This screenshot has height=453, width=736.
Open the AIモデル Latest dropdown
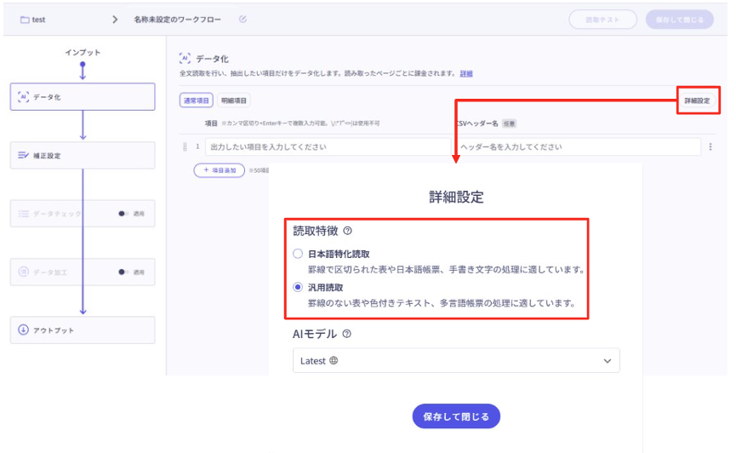456,361
